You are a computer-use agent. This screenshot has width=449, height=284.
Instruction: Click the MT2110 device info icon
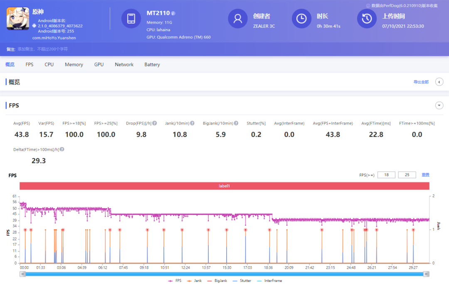click(173, 13)
